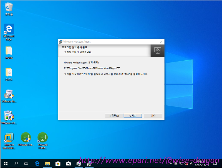Click the 설치(I) install button
222x168 pixels.
[133, 116]
